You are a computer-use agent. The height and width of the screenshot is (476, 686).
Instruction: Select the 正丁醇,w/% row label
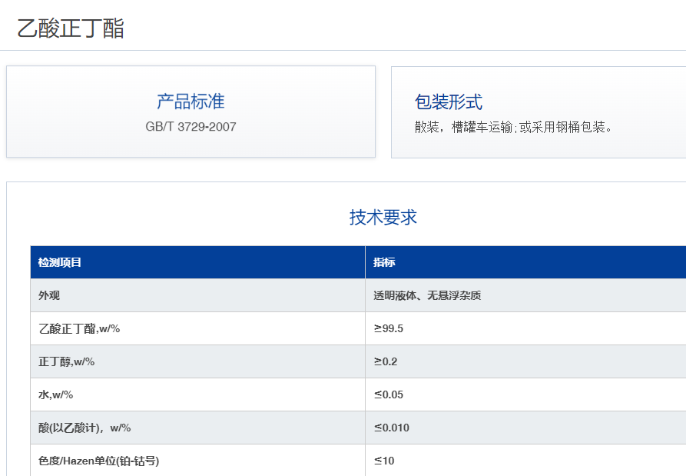coord(67,361)
